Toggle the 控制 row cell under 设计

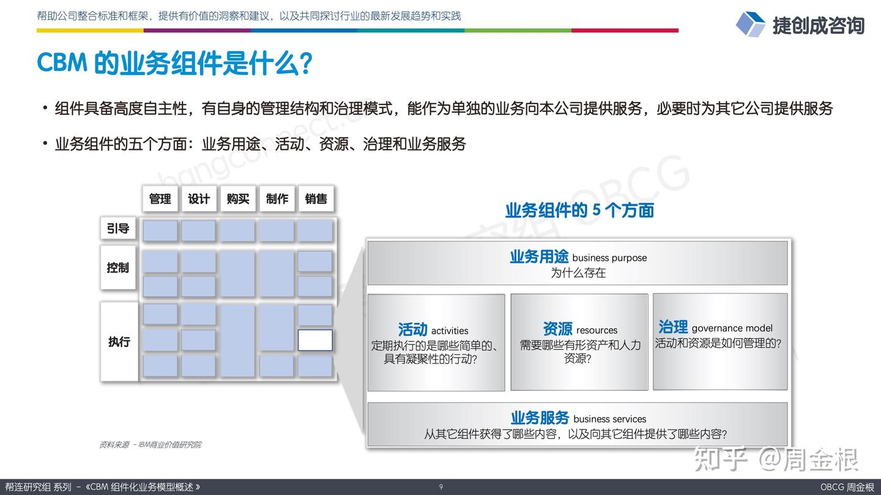coord(199,260)
